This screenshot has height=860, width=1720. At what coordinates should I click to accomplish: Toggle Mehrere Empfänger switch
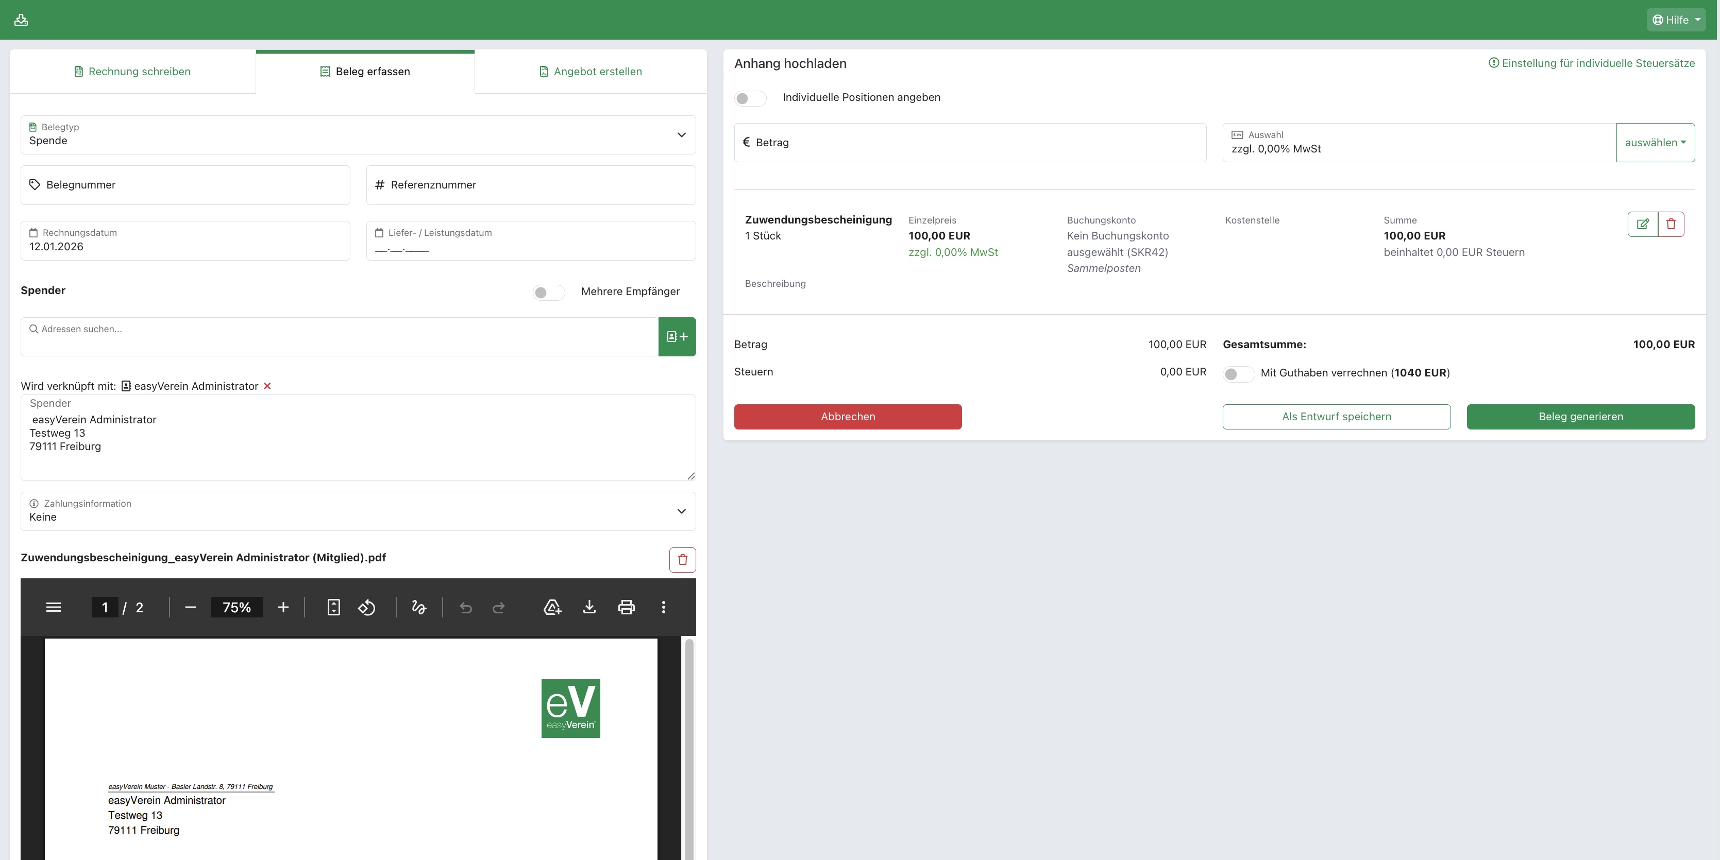click(x=548, y=292)
